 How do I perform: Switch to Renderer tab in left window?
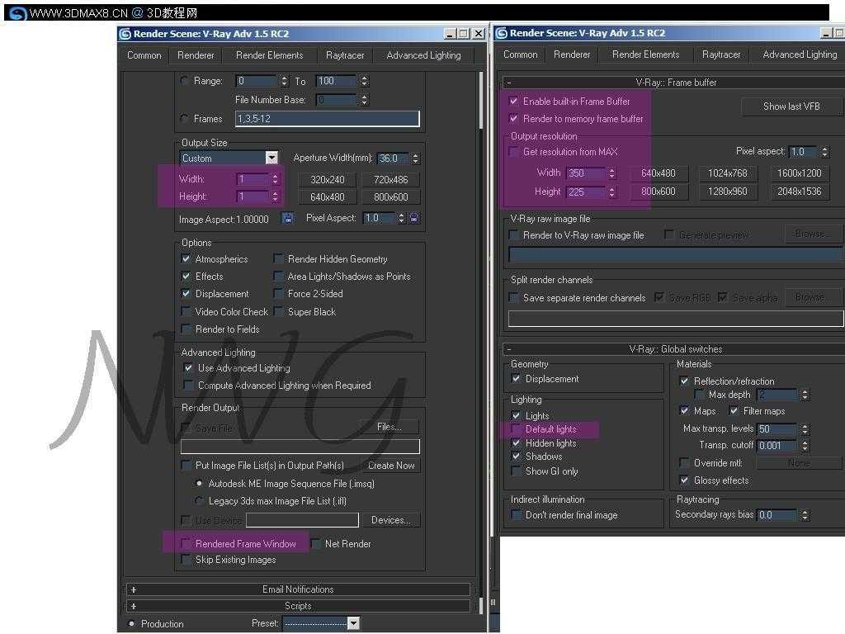coord(196,55)
